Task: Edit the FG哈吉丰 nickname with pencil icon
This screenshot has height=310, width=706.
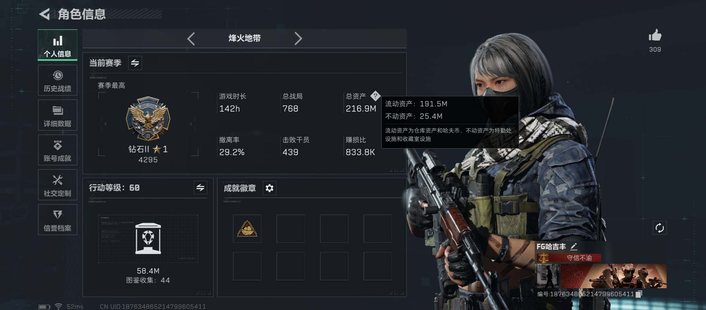Action: tap(574, 246)
